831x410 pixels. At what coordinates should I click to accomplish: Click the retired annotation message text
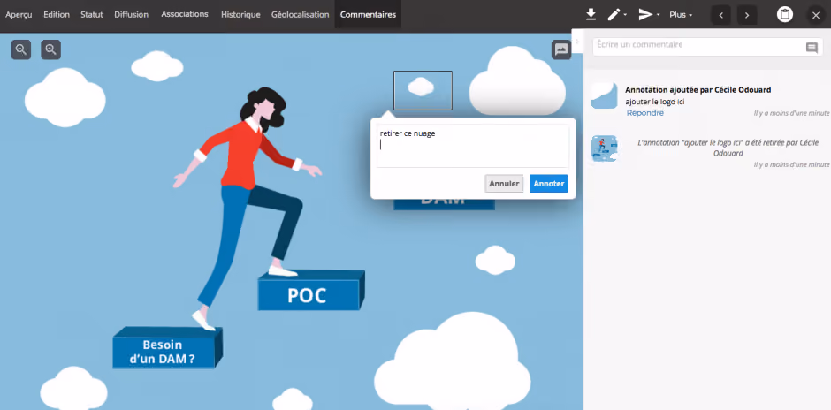(x=728, y=148)
